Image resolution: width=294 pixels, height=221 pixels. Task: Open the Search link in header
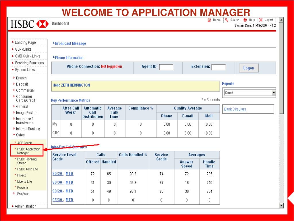235,20
